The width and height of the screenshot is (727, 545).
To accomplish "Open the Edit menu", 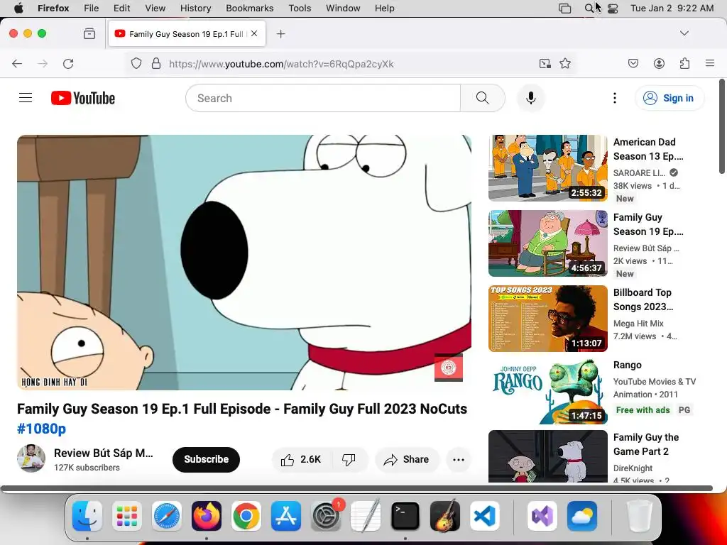I will [121, 9].
